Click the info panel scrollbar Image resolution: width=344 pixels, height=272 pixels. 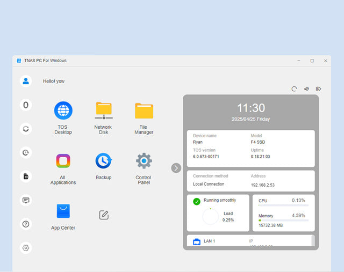point(313,240)
